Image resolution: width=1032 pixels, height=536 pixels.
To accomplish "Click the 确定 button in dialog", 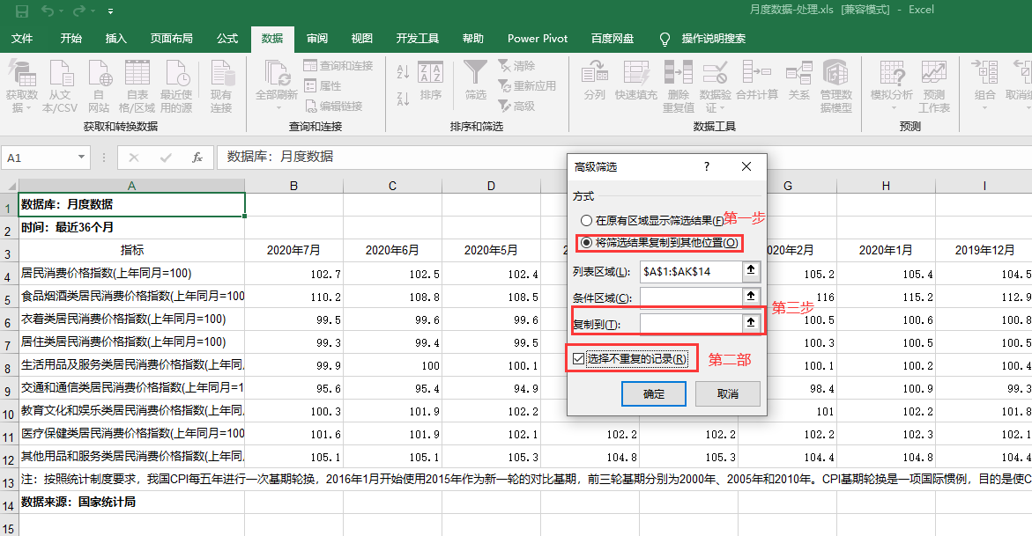I will [x=654, y=394].
